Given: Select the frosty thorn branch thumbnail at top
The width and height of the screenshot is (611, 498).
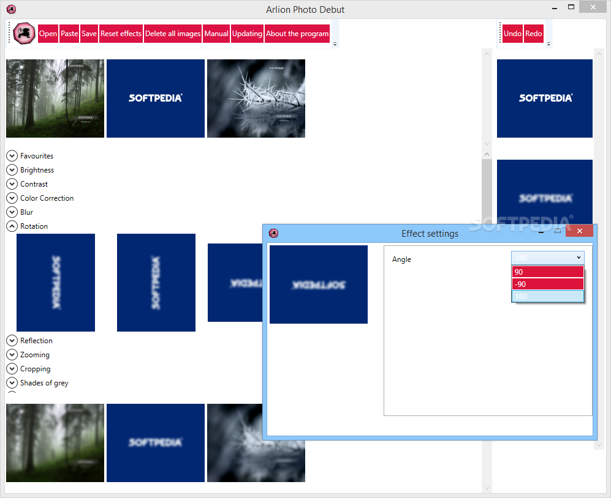Looking at the screenshot, I should point(256,98).
